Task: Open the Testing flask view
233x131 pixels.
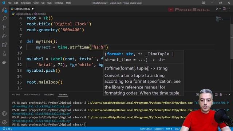Action: (4, 53)
